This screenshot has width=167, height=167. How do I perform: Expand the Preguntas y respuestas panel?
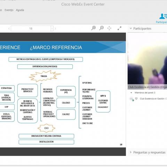[148, 152]
